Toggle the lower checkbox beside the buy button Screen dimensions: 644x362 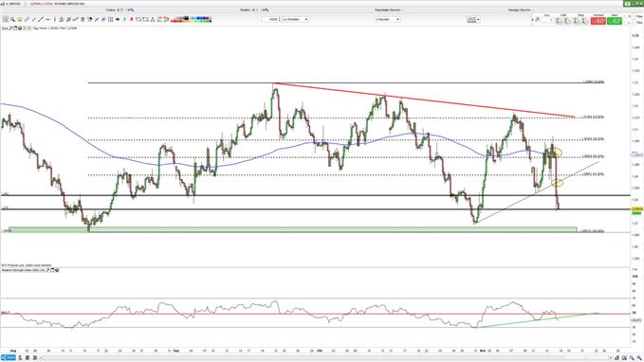[x=626, y=23]
